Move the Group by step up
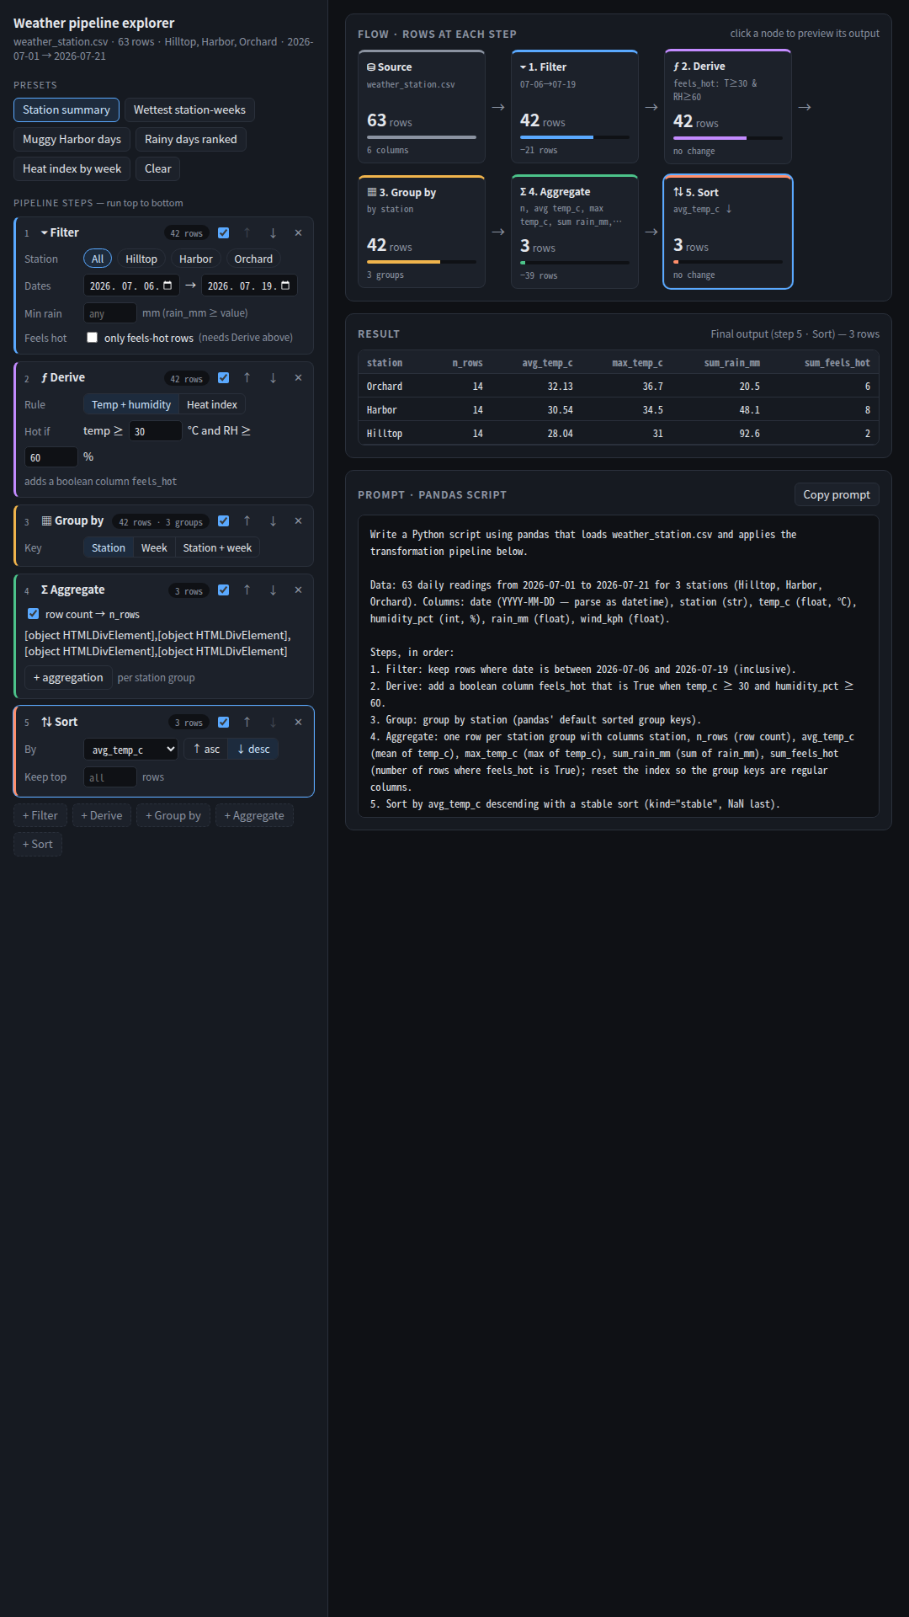 pos(247,521)
